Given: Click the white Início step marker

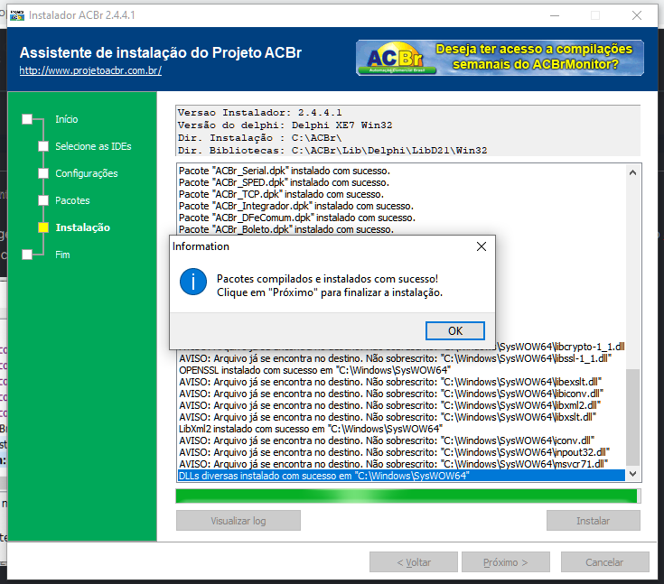Looking at the screenshot, I should 27,119.
